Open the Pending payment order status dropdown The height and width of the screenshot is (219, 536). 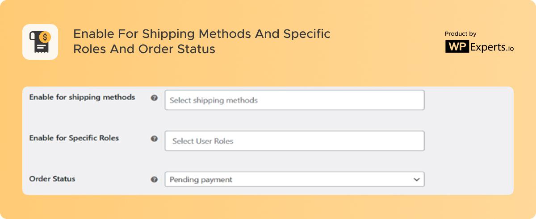[x=294, y=179]
